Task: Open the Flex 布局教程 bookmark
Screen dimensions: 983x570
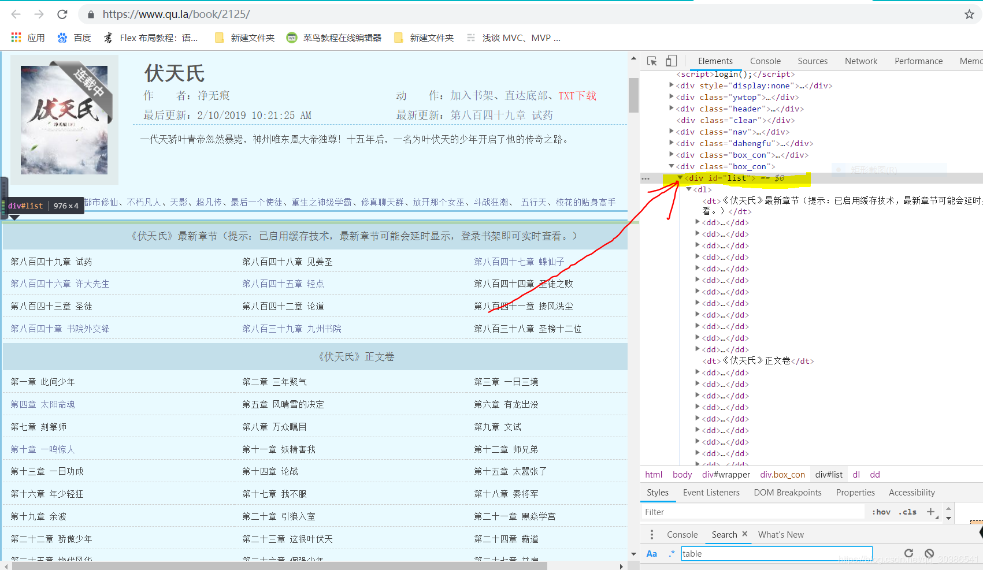Action: 151,38
